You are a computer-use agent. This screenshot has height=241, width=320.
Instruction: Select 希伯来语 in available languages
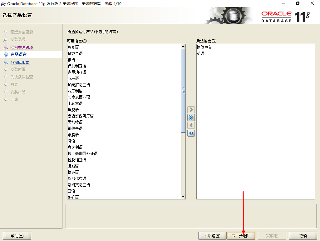tap(124, 128)
